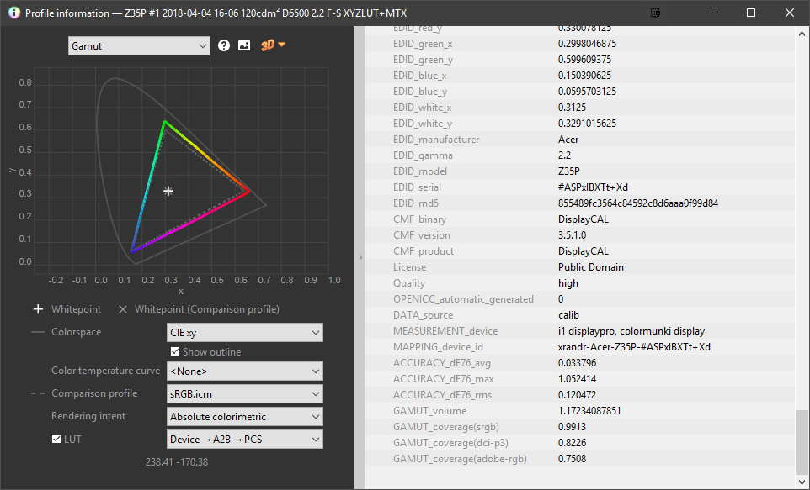Toggle the Show outline checkbox
The width and height of the screenshot is (810, 490).
click(x=175, y=352)
